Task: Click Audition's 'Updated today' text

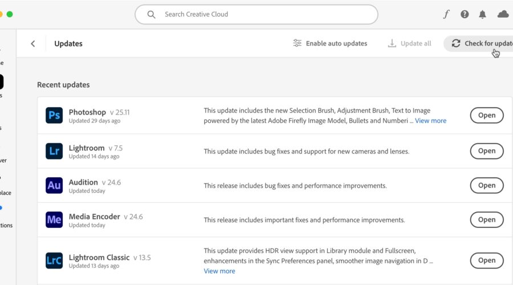Action: pyautogui.click(x=87, y=191)
